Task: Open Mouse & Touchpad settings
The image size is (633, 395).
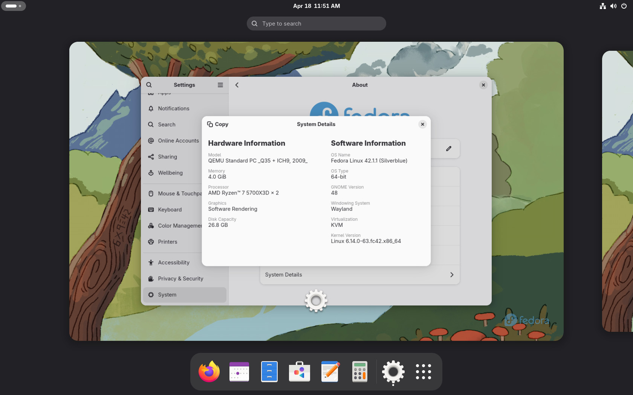Action: (172, 194)
